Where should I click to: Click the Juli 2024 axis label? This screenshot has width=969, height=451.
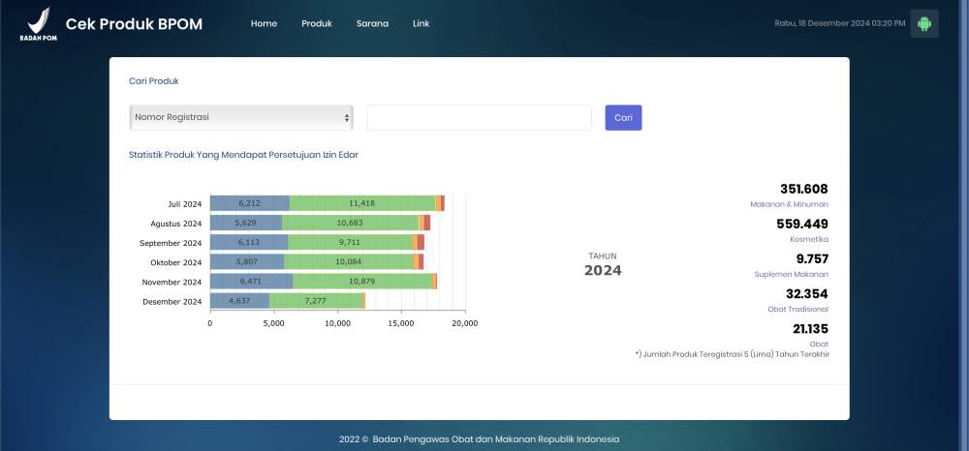[x=185, y=203]
